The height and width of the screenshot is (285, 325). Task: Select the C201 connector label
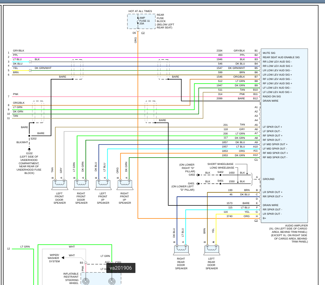tap(118, 262)
